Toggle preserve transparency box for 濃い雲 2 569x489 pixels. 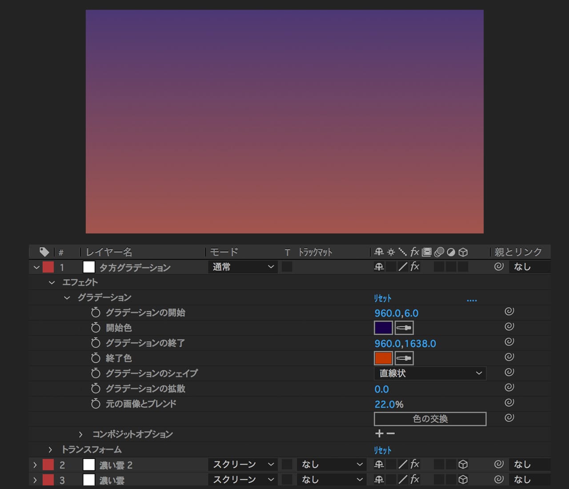287,465
